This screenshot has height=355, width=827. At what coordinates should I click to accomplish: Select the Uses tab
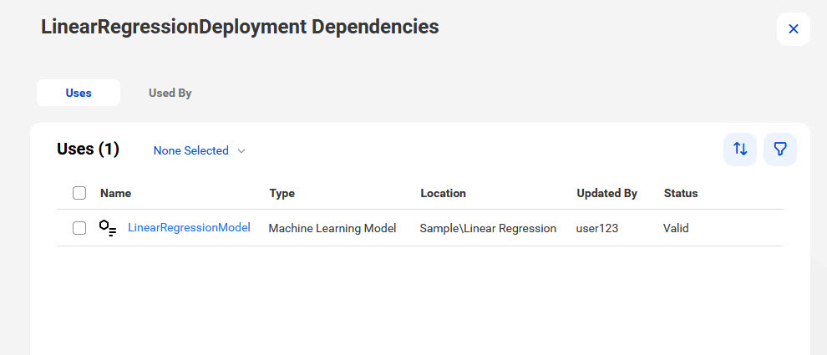point(79,93)
